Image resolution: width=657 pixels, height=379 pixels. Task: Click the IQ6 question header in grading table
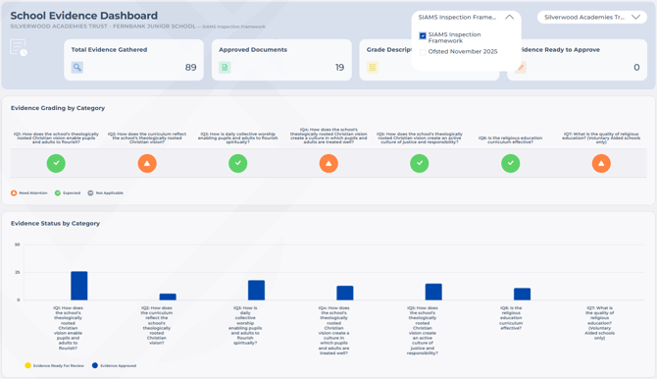click(x=510, y=139)
